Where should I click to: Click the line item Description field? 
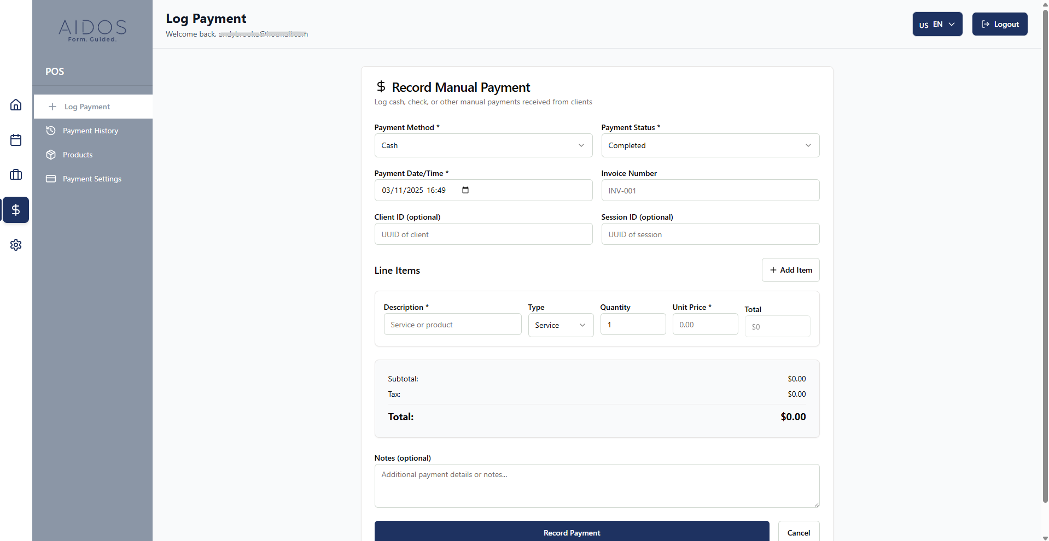pos(452,324)
